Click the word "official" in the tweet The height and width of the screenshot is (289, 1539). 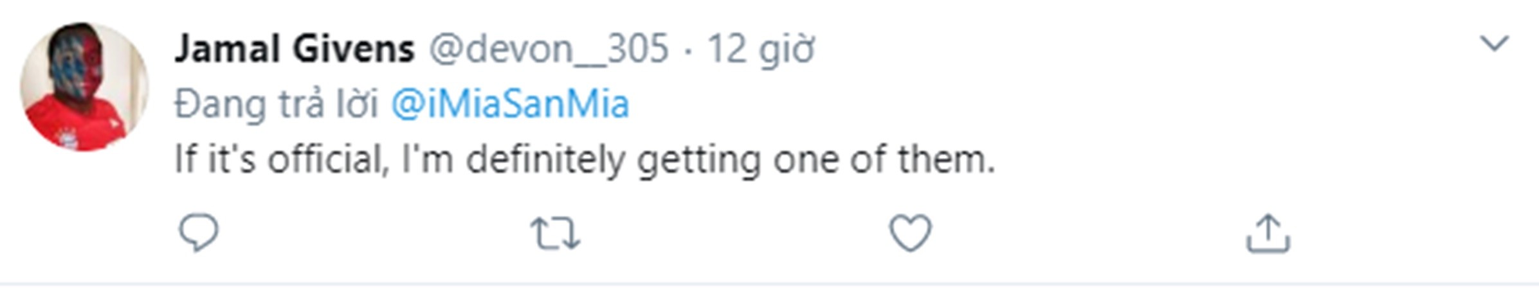click(x=328, y=159)
